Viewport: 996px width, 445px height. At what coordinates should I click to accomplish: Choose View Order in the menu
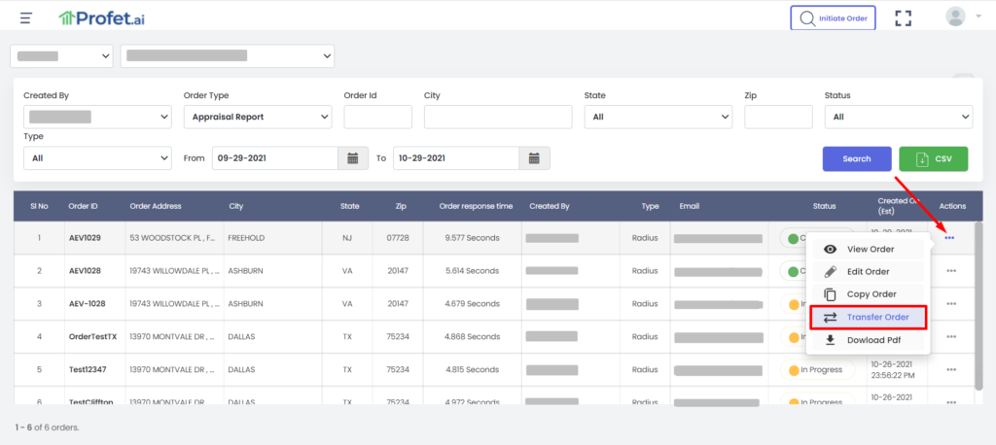[869, 249]
